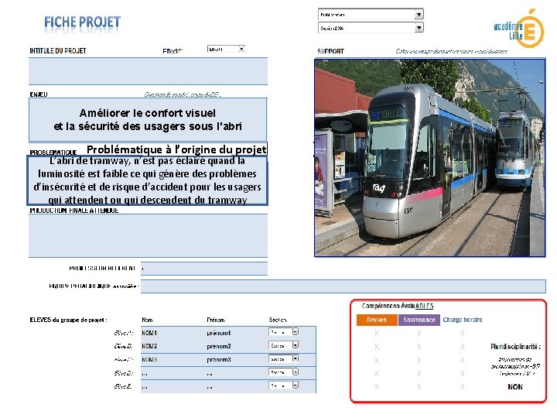Open the Section dropdown for Elève D

pyautogui.click(x=284, y=372)
